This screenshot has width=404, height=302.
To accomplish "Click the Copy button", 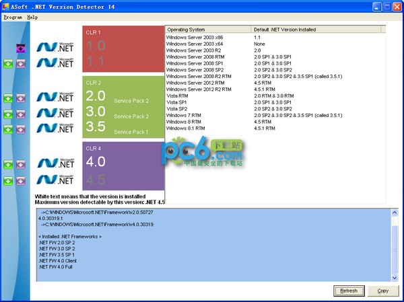I will 383,291.
